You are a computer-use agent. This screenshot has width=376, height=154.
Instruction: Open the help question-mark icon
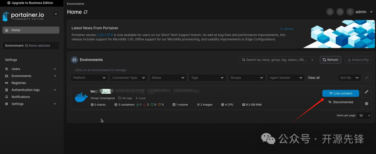tap(340, 12)
